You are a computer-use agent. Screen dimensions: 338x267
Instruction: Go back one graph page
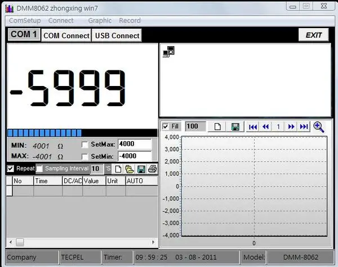265,126
